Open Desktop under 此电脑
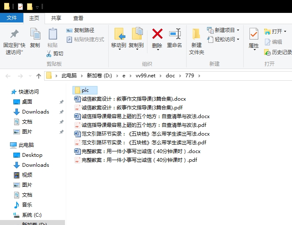Screen dimensions: 292x225 coord(28,155)
